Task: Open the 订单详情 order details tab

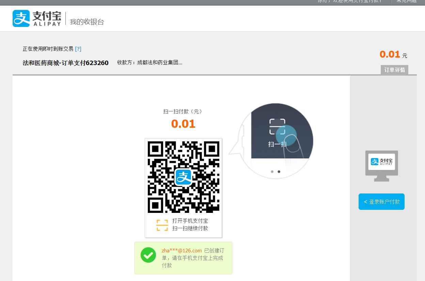Action: [394, 70]
